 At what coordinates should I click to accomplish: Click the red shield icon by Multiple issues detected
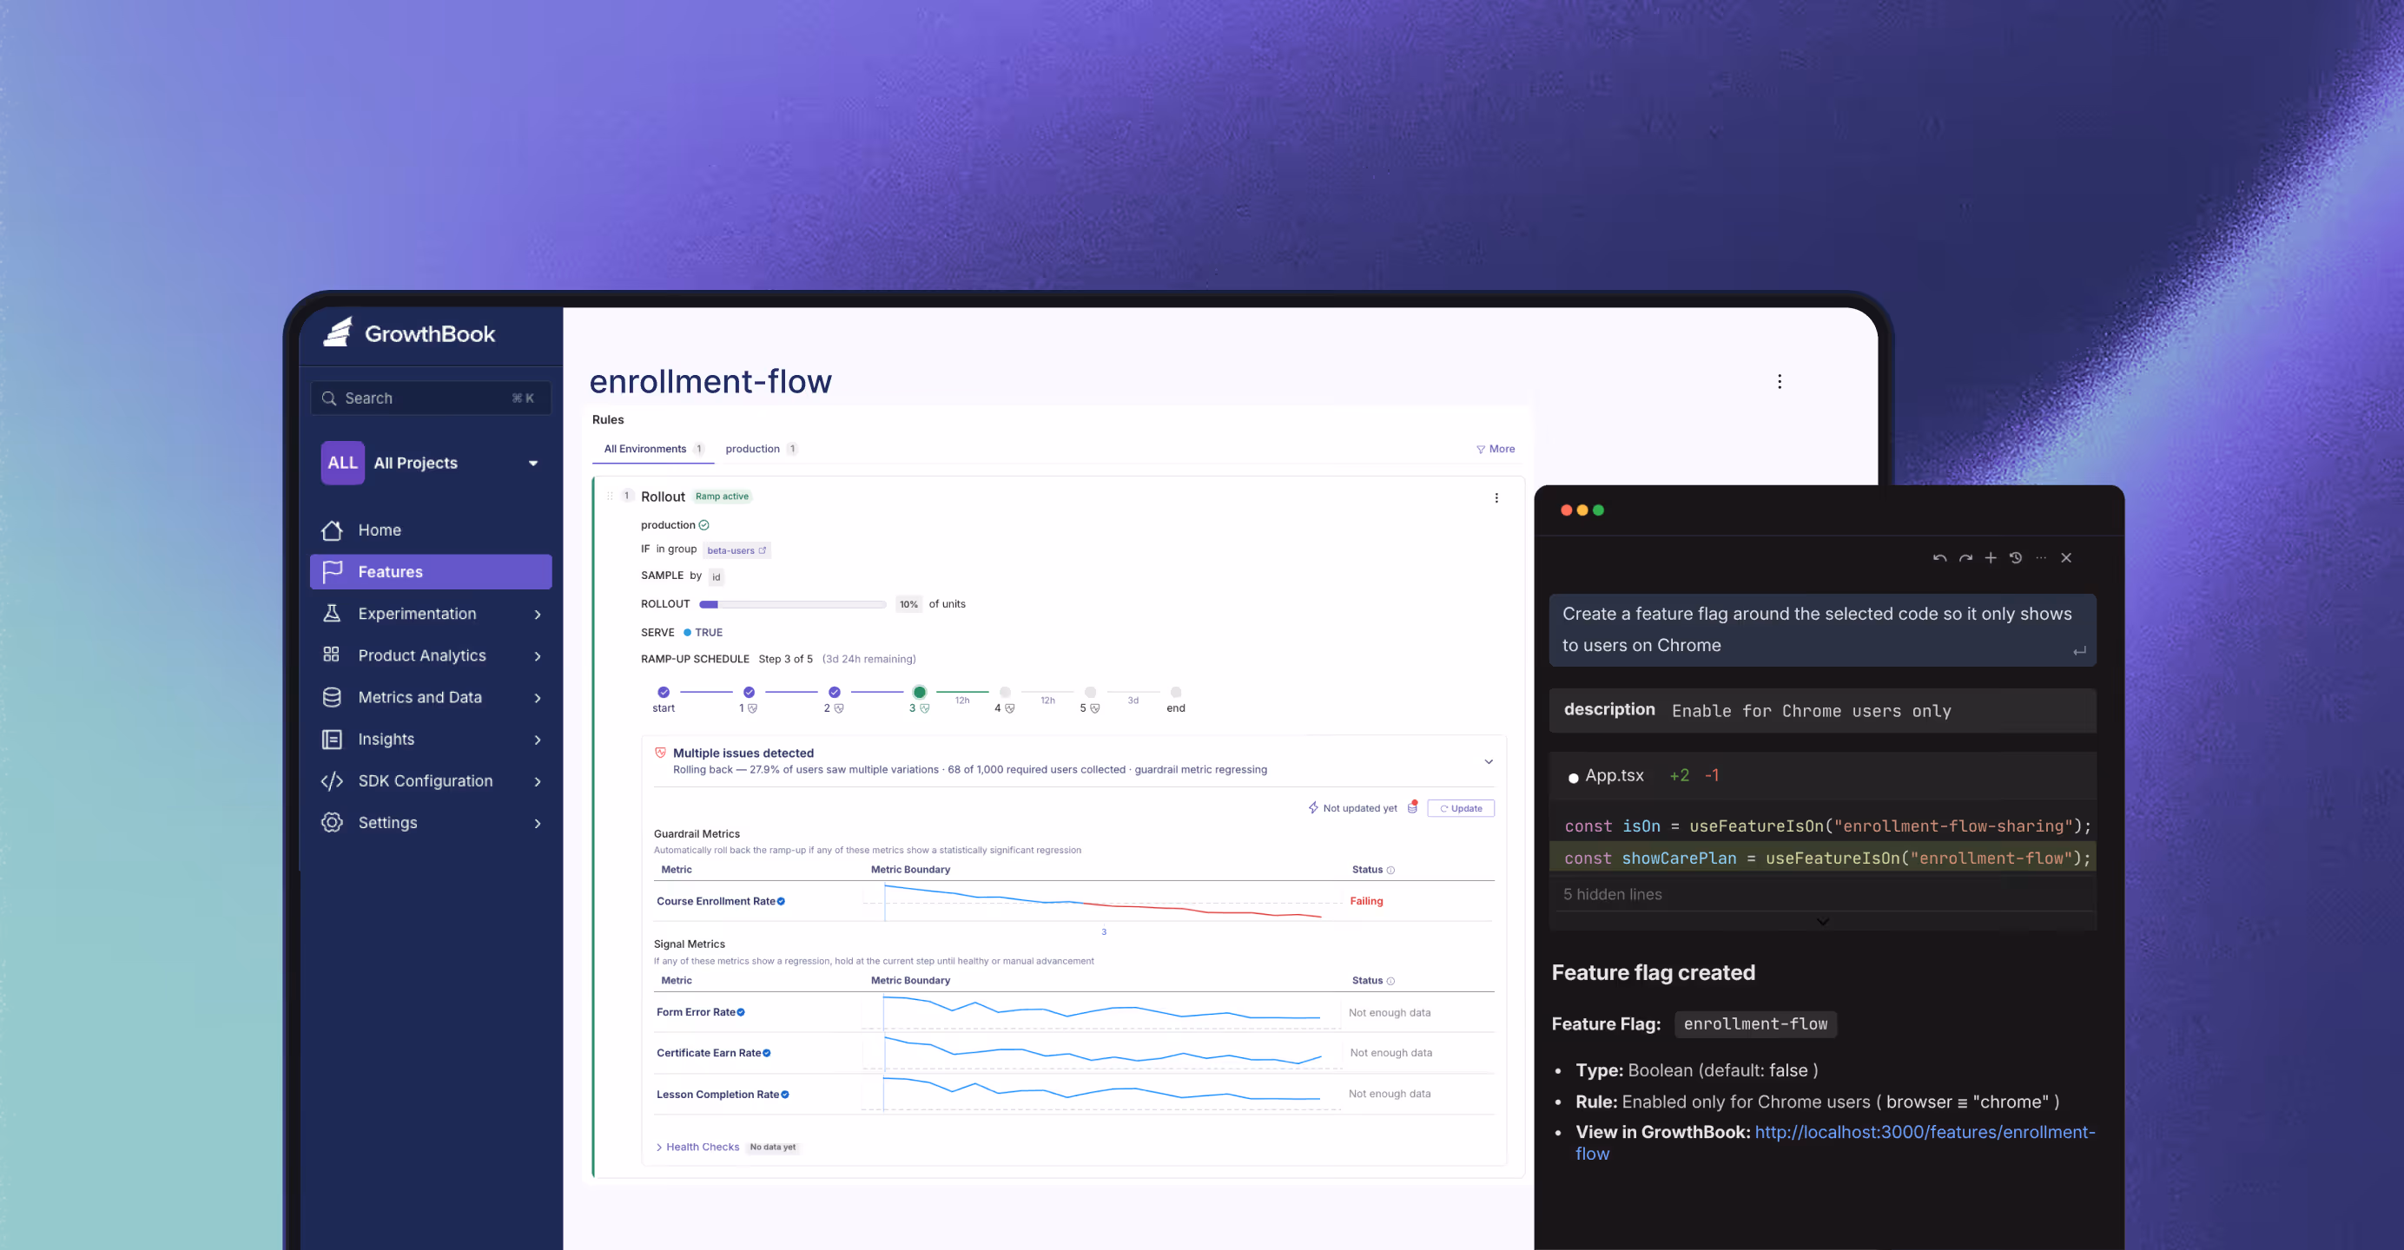660,752
